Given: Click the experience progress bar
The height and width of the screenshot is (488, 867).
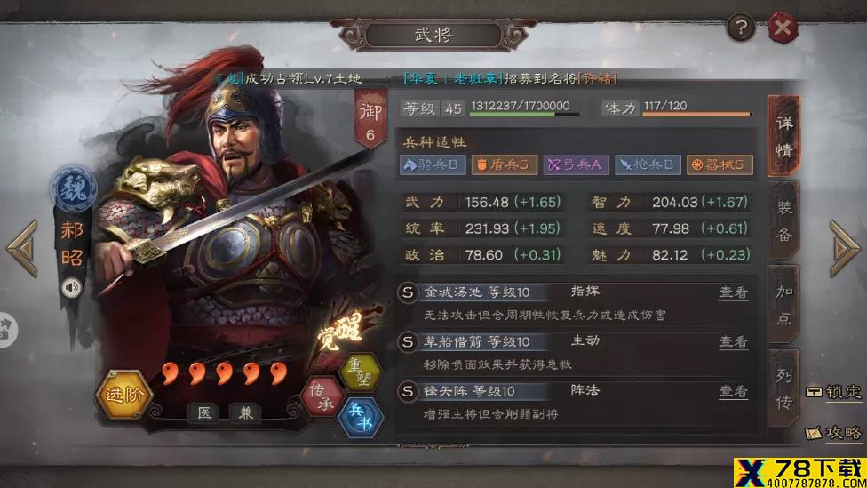Looking at the screenshot, I should [524, 114].
